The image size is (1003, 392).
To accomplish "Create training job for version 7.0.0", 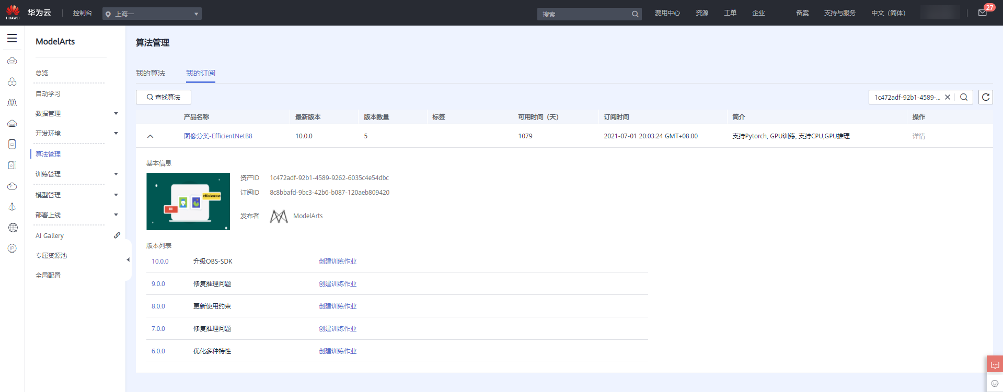I will coord(338,329).
